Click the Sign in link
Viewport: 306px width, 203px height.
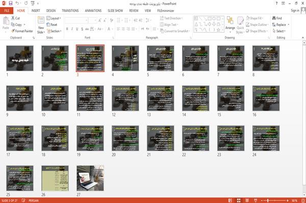(x=295, y=11)
